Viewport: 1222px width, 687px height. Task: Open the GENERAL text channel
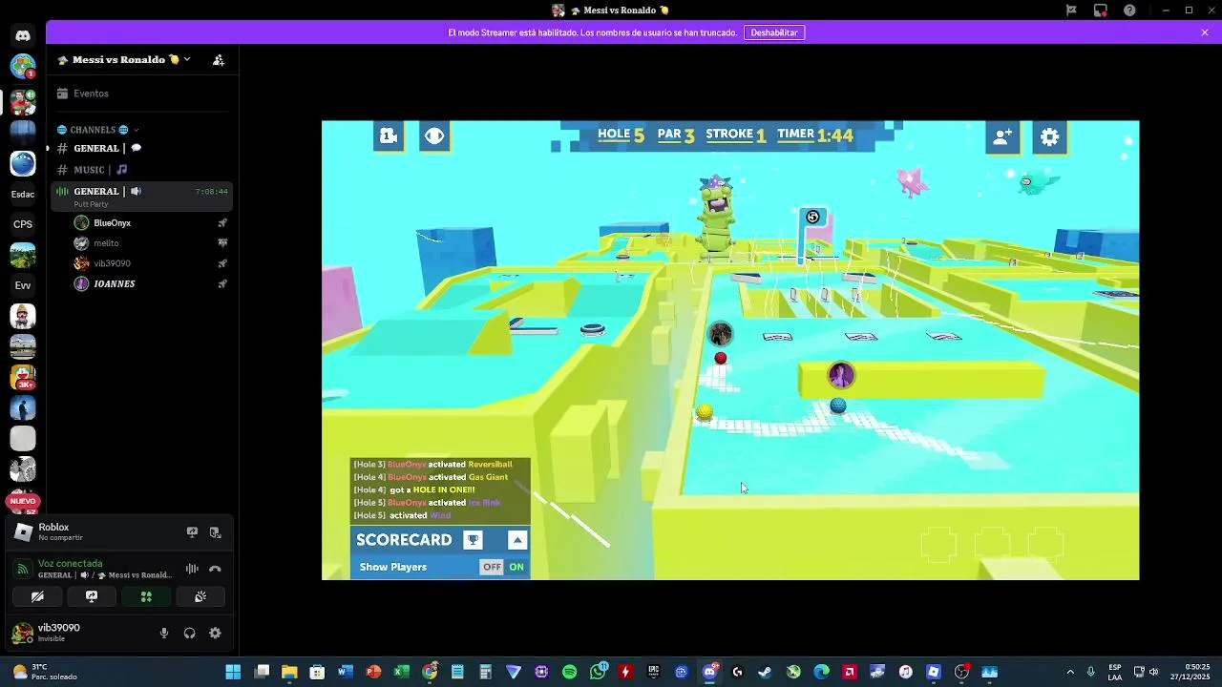[x=141, y=149]
